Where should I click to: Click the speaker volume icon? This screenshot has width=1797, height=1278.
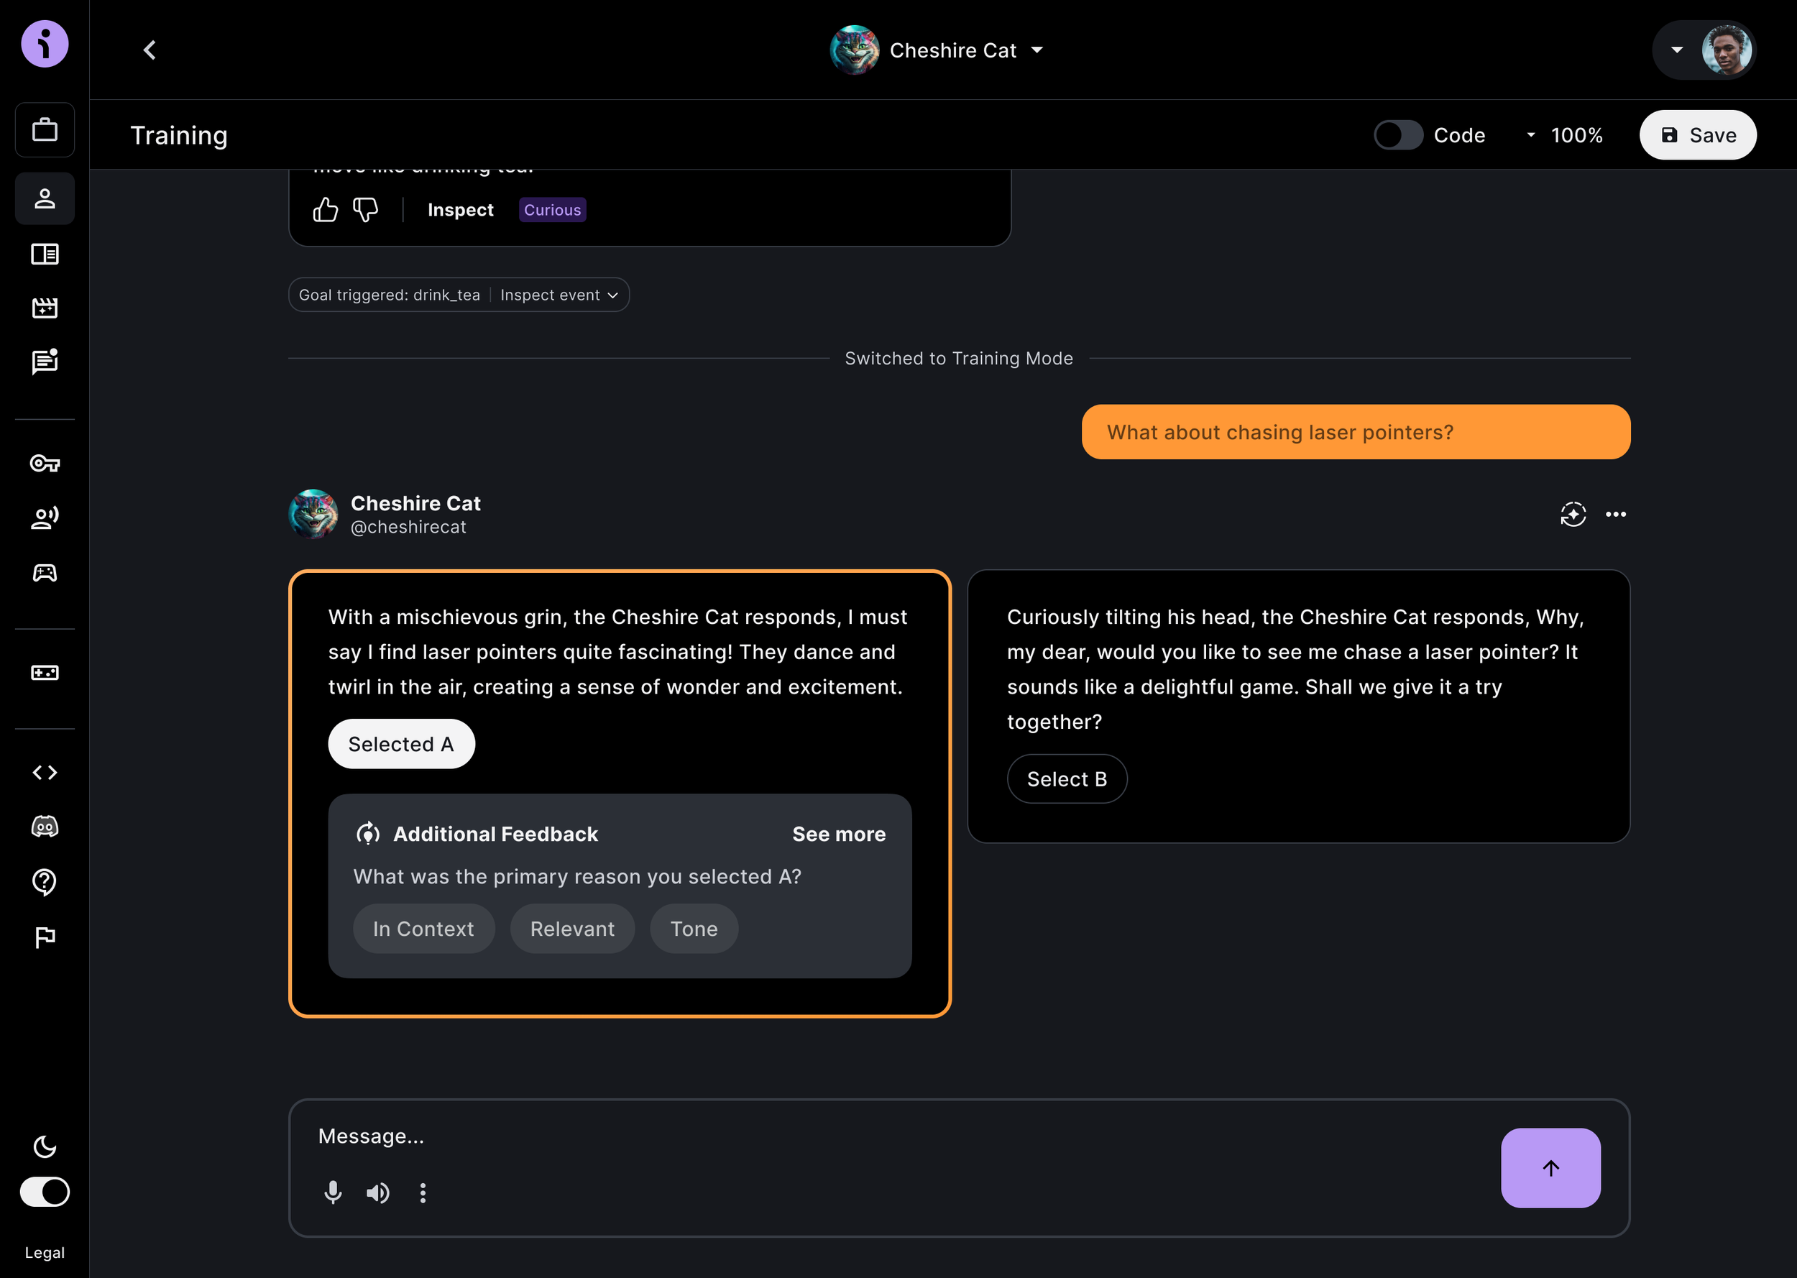[x=377, y=1193]
